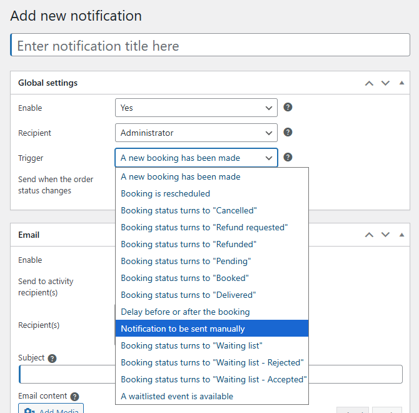Click the notification title input field
The width and height of the screenshot is (419, 413).
(210, 45)
